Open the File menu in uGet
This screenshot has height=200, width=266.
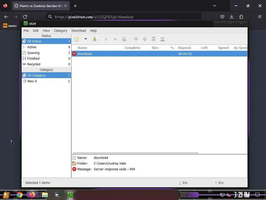click(x=26, y=31)
